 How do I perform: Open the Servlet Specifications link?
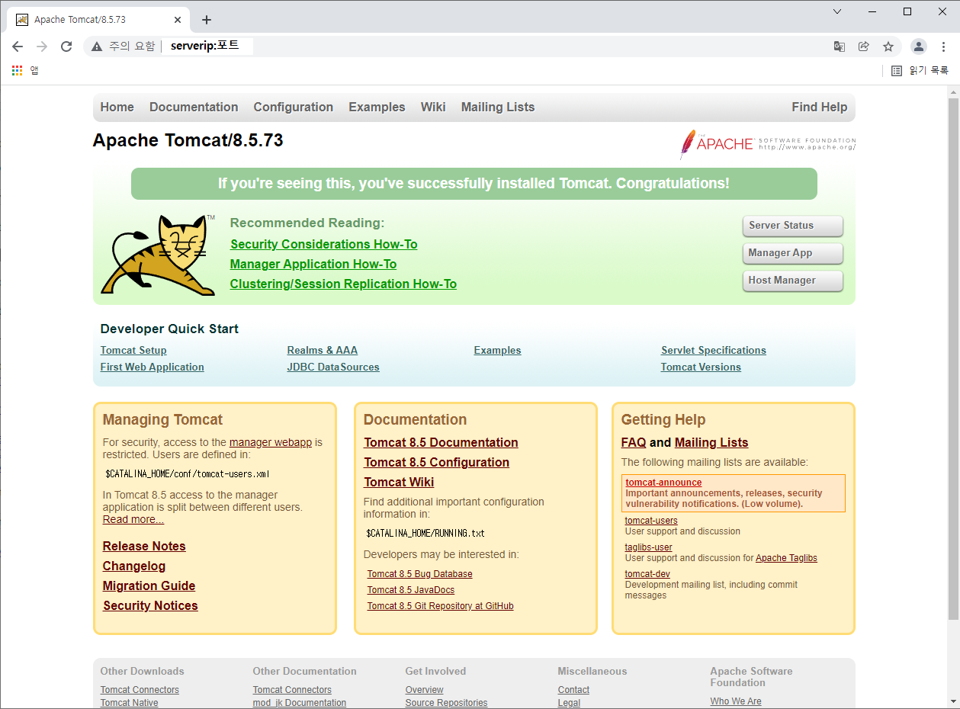(x=714, y=351)
